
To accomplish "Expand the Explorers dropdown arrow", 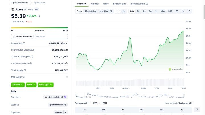I will [x=66, y=112].
